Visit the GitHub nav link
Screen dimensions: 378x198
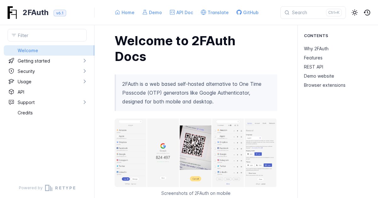point(248,13)
